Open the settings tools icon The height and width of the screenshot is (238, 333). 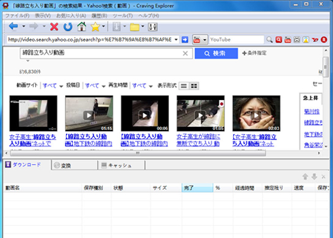click(x=153, y=27)
